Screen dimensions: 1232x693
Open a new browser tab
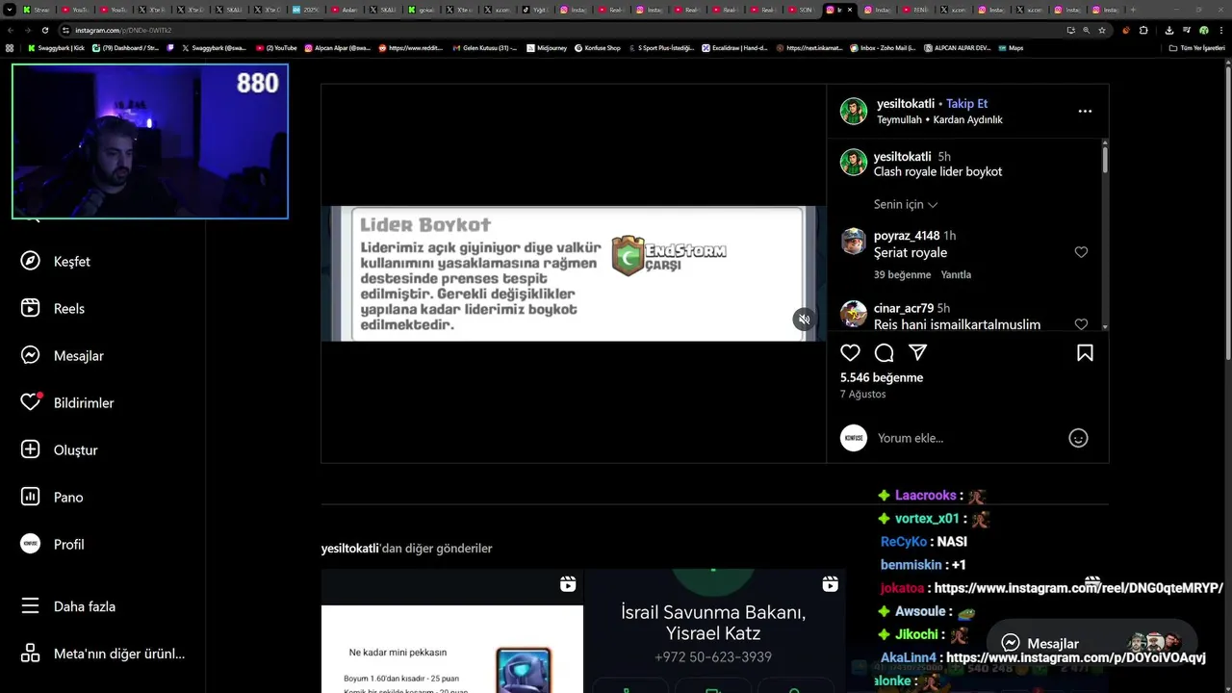point(1133,10)
